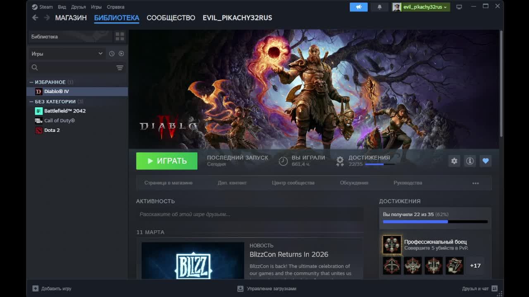Screen dimensions: 529x297
Task: Open Доп. контент link
Action: click(x=232, y=183)
